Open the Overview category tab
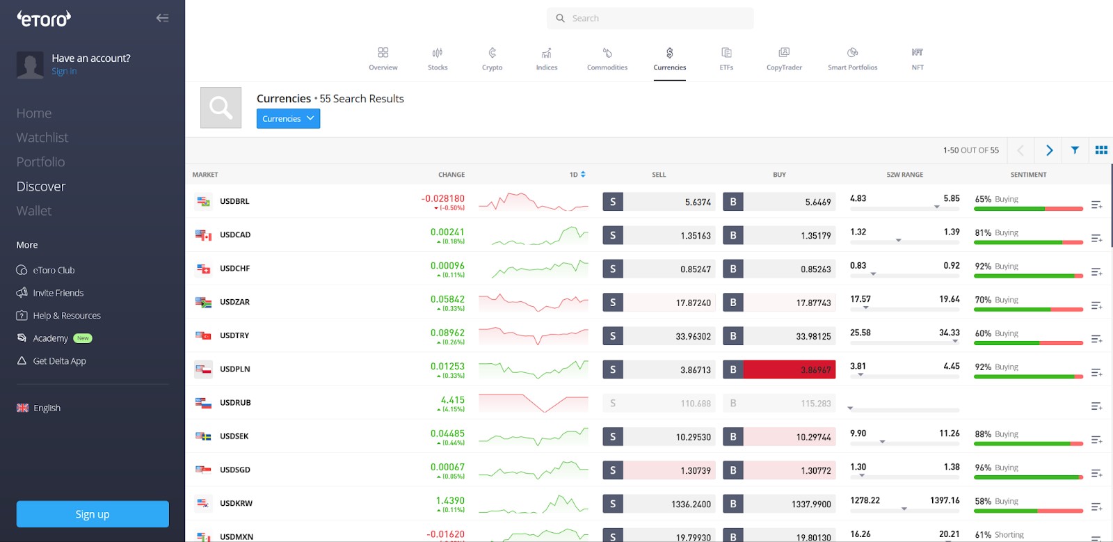The height and width of the screenshot is (542, 1113). tap(383, 59)
